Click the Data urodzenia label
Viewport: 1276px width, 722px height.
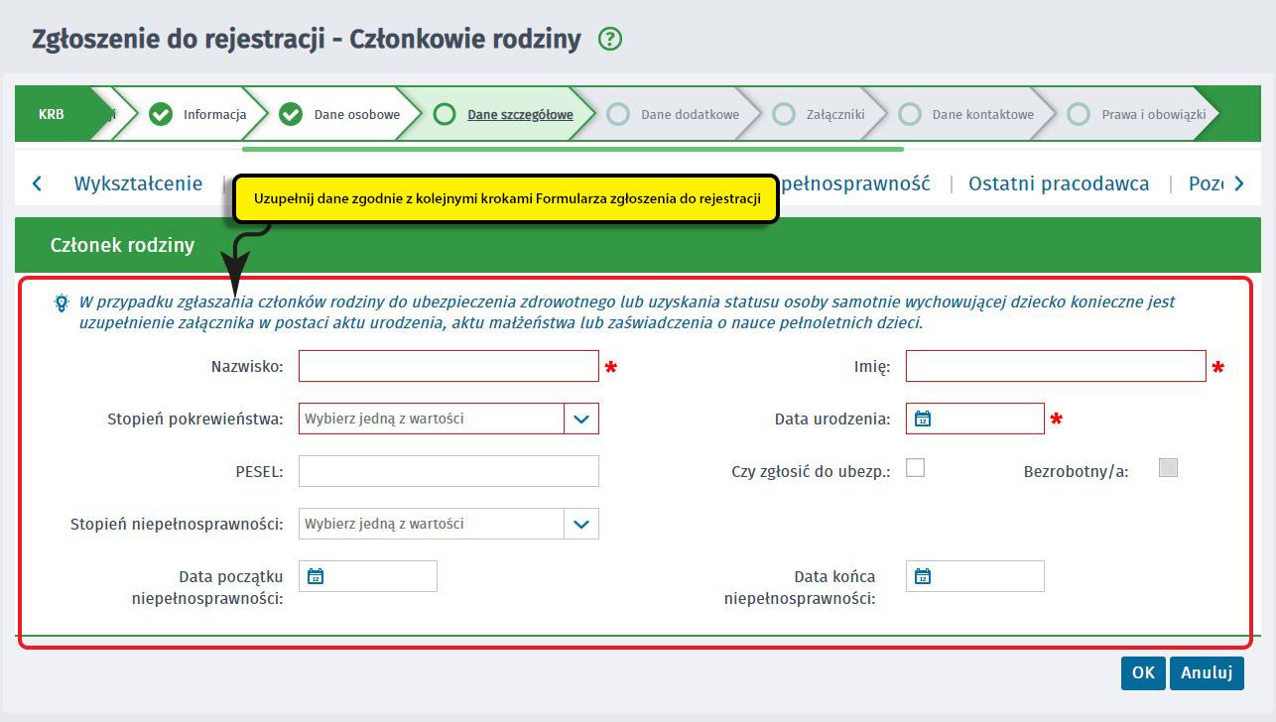(x=832, y=420)
